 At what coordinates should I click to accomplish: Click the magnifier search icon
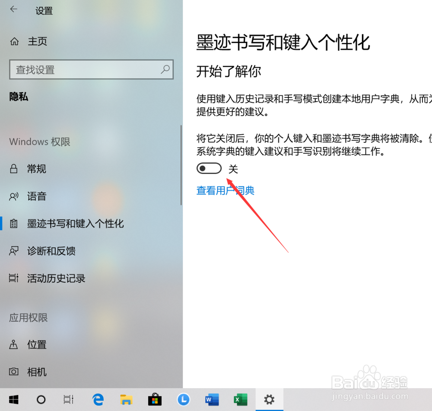[x=165, y=69]
